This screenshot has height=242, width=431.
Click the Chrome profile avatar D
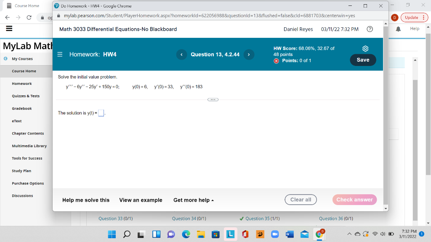394,18
